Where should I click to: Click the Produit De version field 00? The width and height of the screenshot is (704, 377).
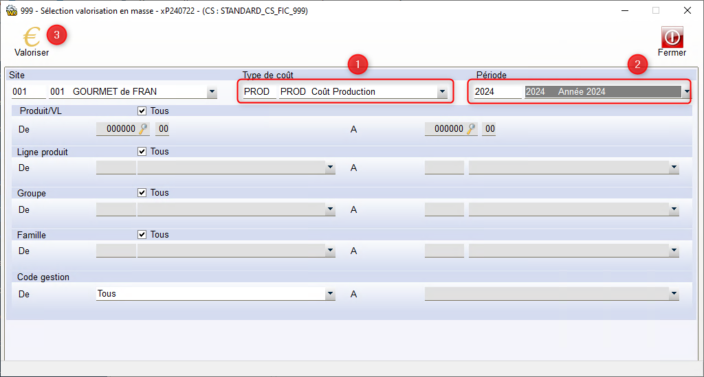(163, 128)
